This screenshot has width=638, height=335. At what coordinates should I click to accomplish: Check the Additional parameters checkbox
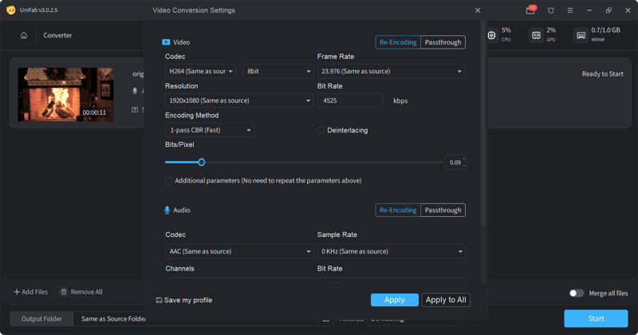click(x=169, y=181)
